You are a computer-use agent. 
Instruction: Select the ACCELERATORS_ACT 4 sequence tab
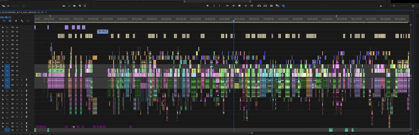(x=22, y=12)
